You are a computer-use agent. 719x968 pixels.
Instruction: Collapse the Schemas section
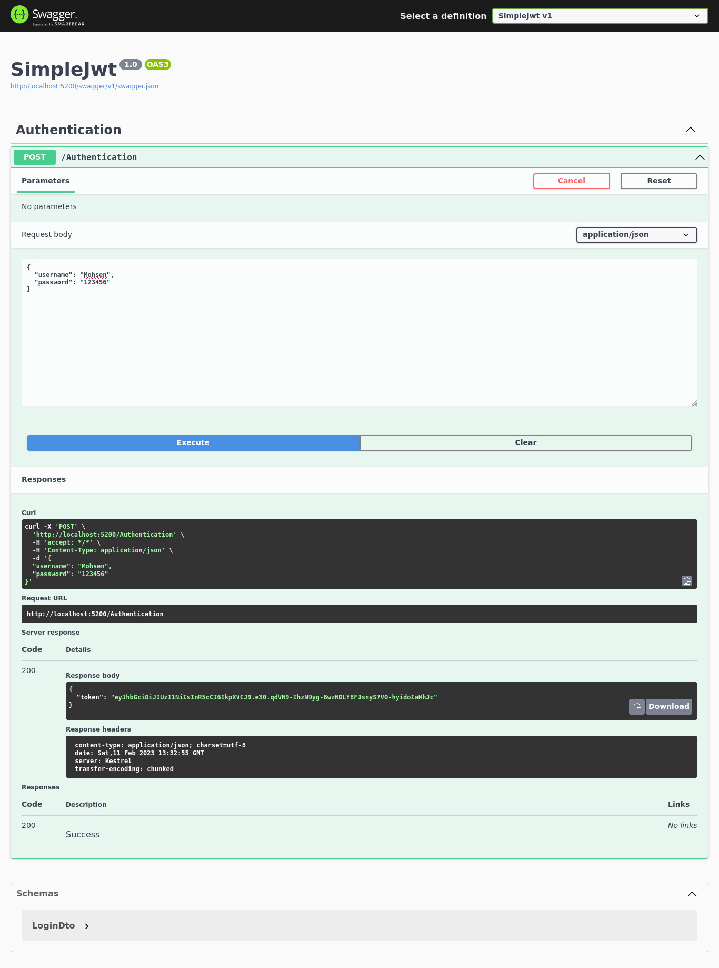click(692, 894)
